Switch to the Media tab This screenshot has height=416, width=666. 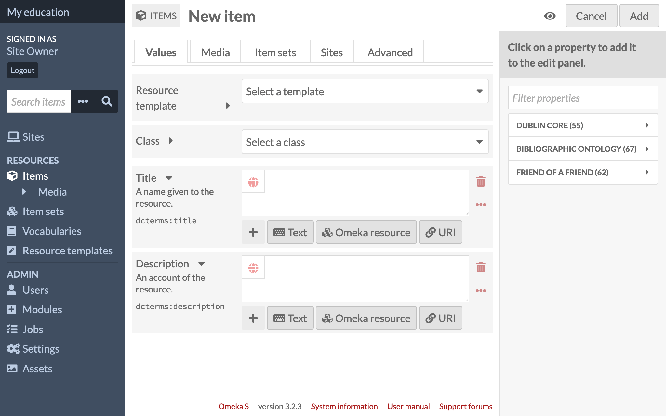click(x=215, y=52)
